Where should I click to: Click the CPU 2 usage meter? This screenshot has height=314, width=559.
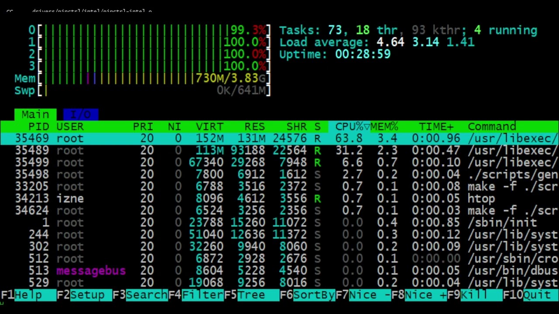[x=149, y=54]
